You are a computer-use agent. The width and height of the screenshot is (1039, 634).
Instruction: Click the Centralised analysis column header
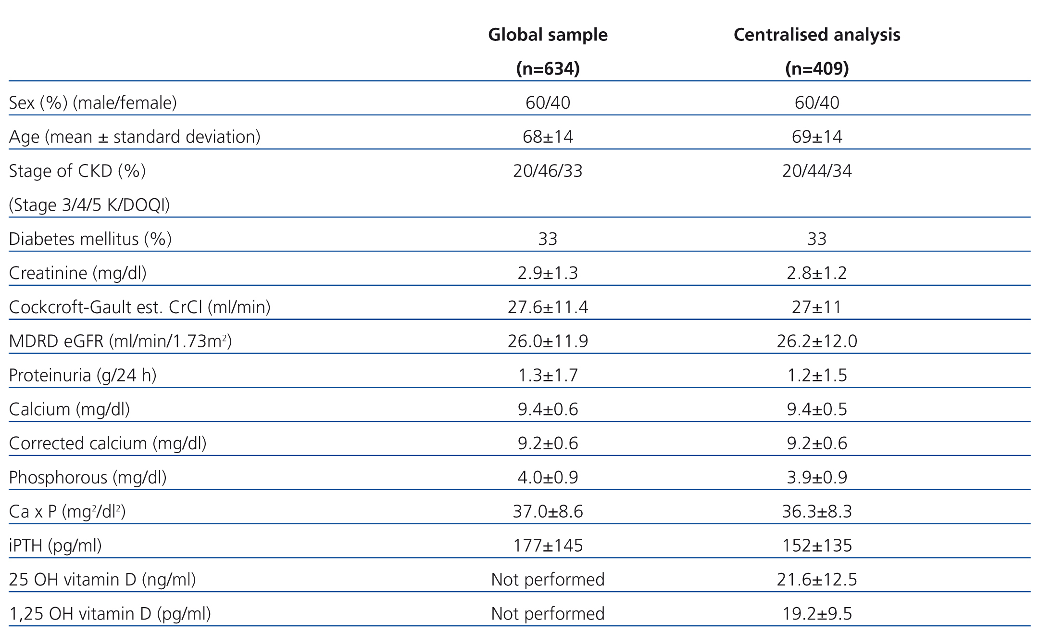click(816, 35)
